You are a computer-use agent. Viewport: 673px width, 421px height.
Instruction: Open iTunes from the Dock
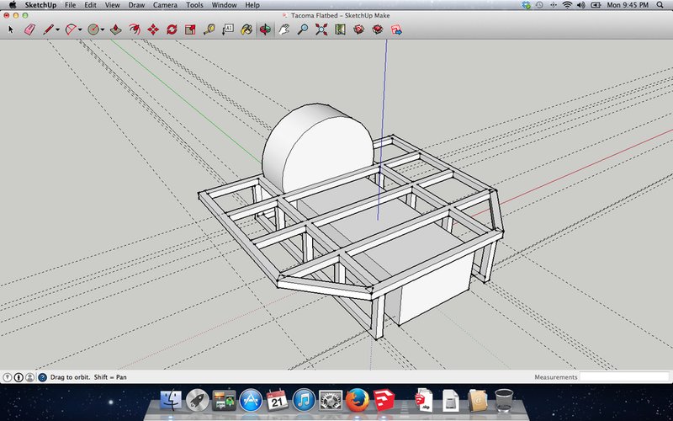point(304,400)
